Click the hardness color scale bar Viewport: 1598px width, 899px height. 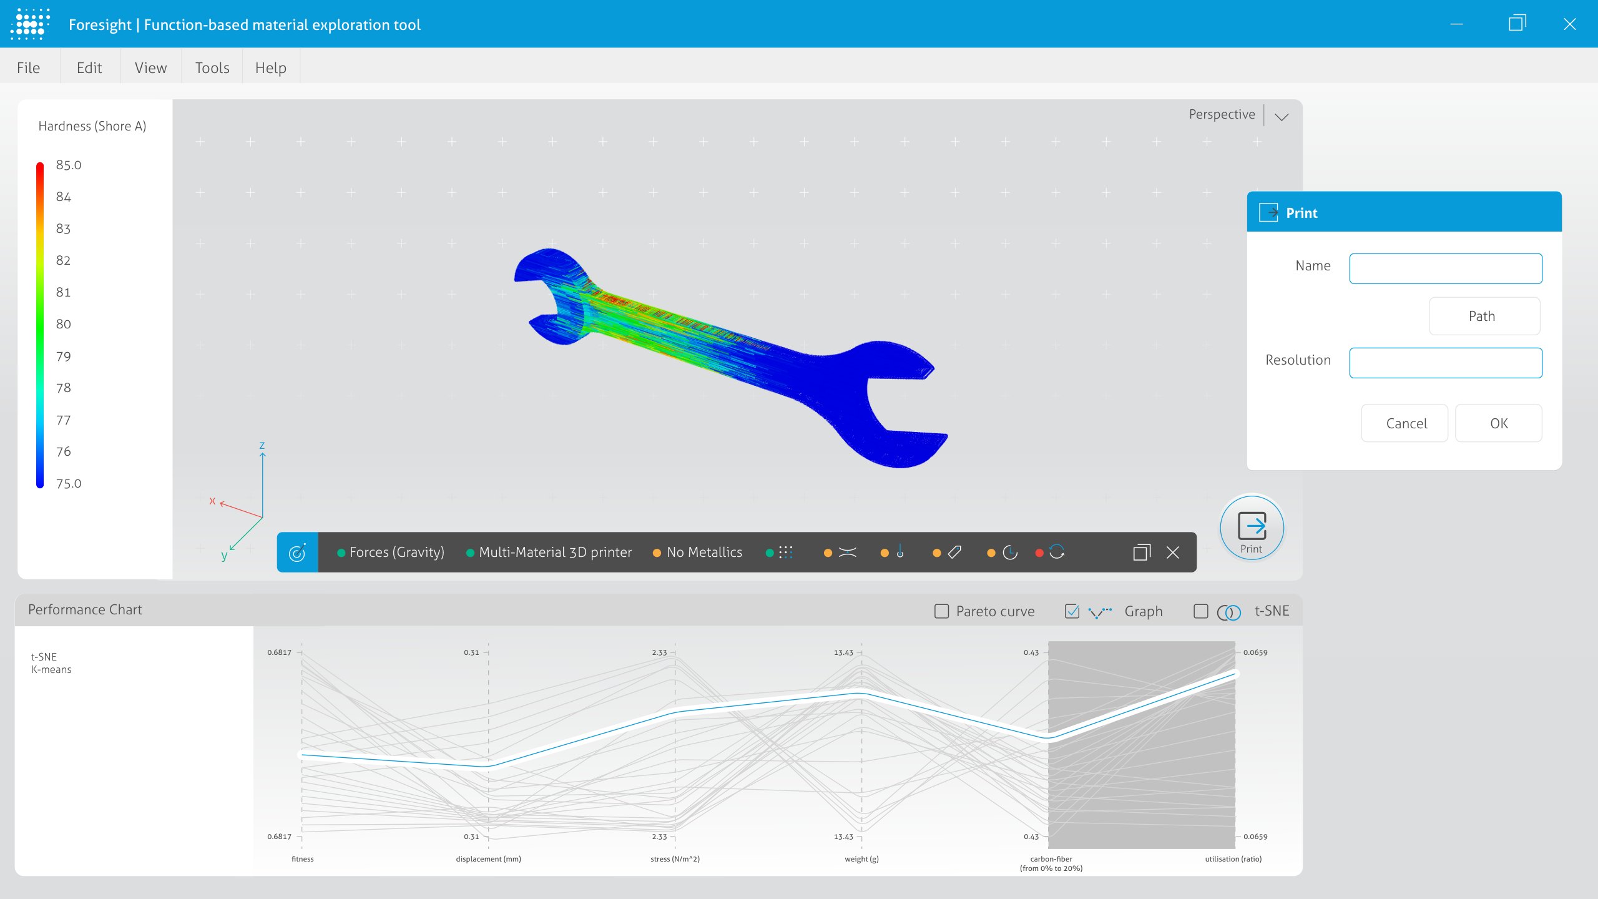pos(40,325)
